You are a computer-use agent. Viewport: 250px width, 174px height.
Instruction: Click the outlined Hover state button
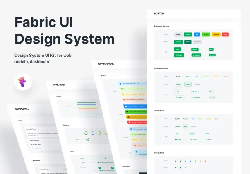click(x=188, y=84)
